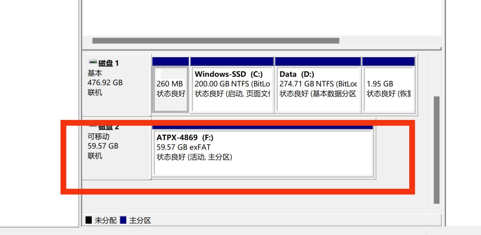The width and height of the screenshot is (481, 235).
Task: Click the 59.57 GB exFAT text
Action: 184,148
